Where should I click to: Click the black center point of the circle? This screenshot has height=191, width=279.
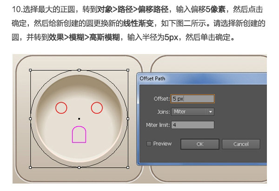coord(79,119)
